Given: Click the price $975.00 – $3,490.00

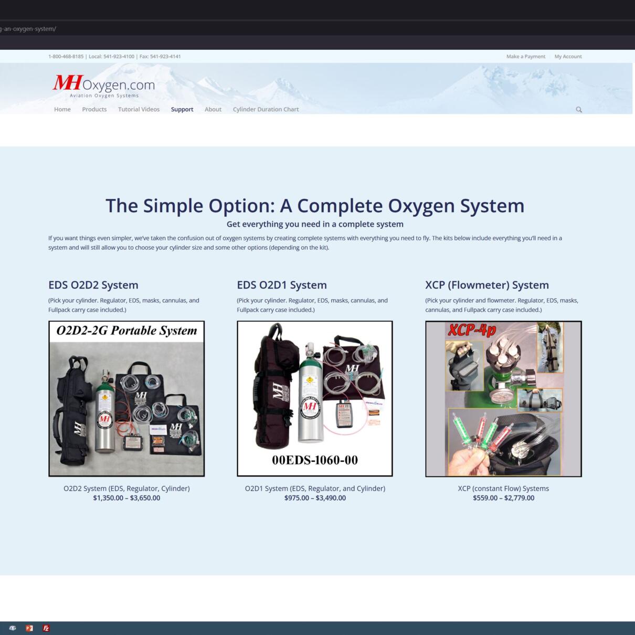Looking at the screenshot, I should [315, 498].
